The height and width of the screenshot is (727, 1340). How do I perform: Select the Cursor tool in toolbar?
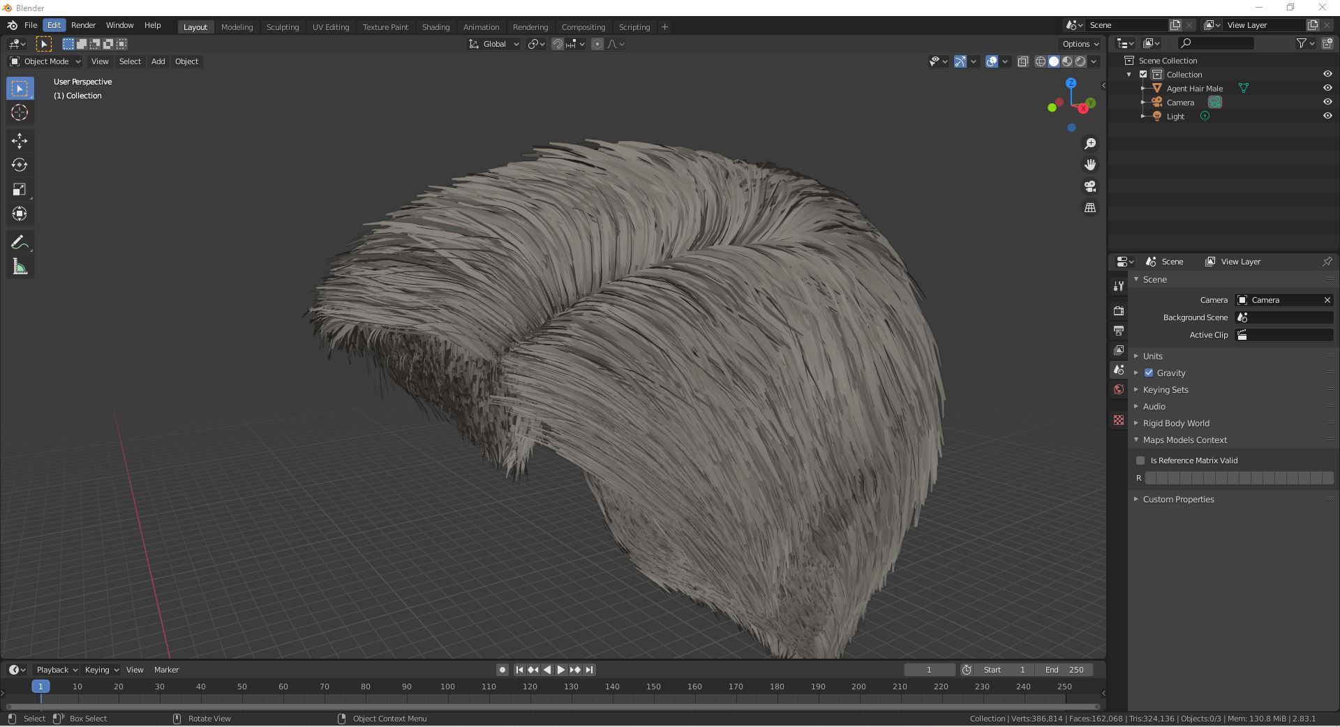click(x=20, y=112)
